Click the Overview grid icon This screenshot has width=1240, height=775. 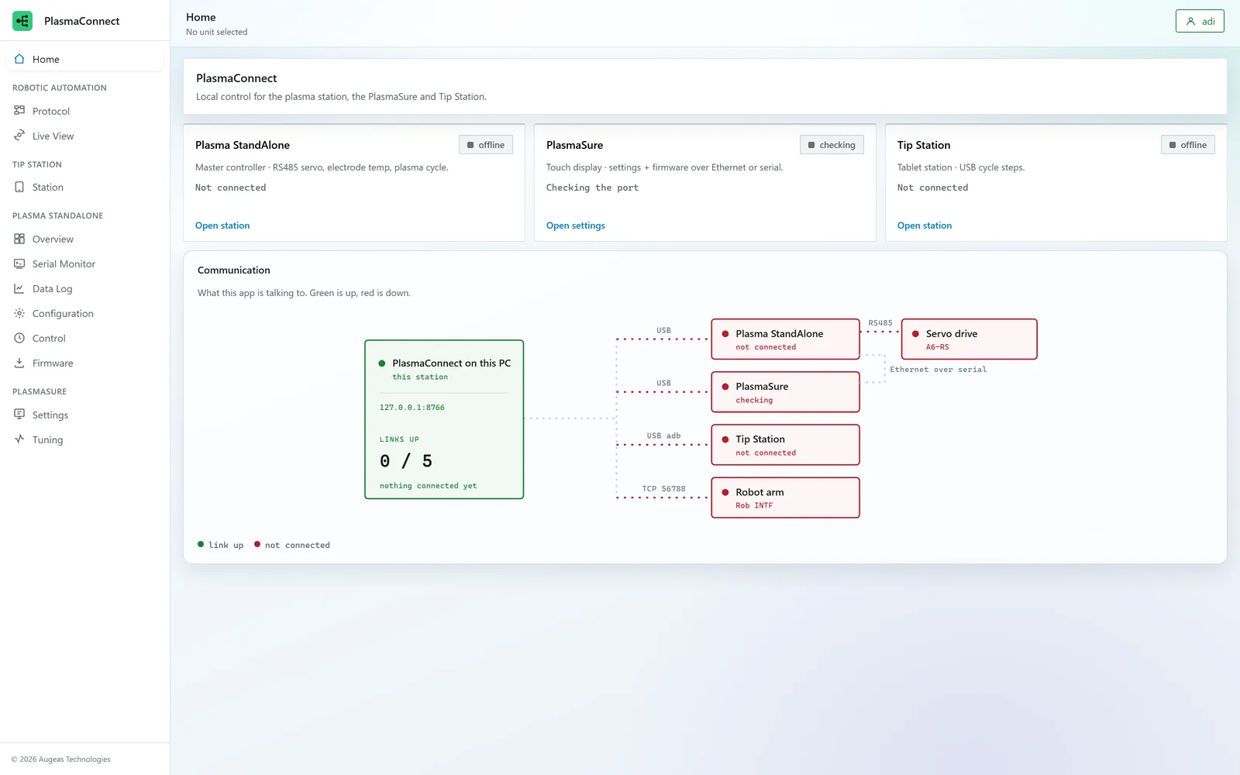pyautogui.click(x=19, y=239)
